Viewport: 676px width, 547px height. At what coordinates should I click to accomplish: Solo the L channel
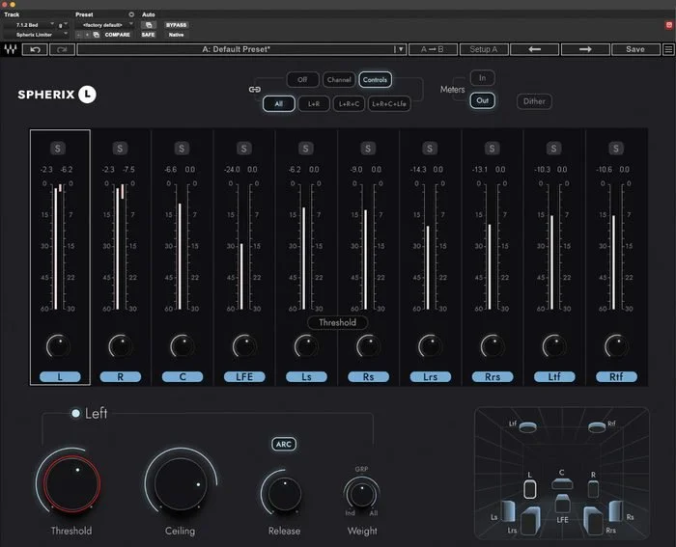[58, 149]
